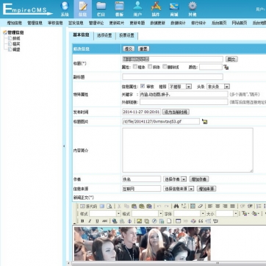Click into the 内容简介 textarea
The image size is (266, 266).
pyautogui.click(x=187, y=150)
